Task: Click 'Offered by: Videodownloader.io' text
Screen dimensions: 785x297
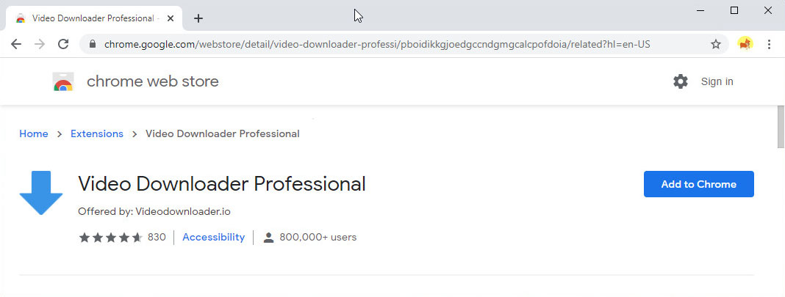Action: click(x=154, y=212)
